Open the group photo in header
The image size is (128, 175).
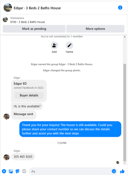click(x=8, y=8)
